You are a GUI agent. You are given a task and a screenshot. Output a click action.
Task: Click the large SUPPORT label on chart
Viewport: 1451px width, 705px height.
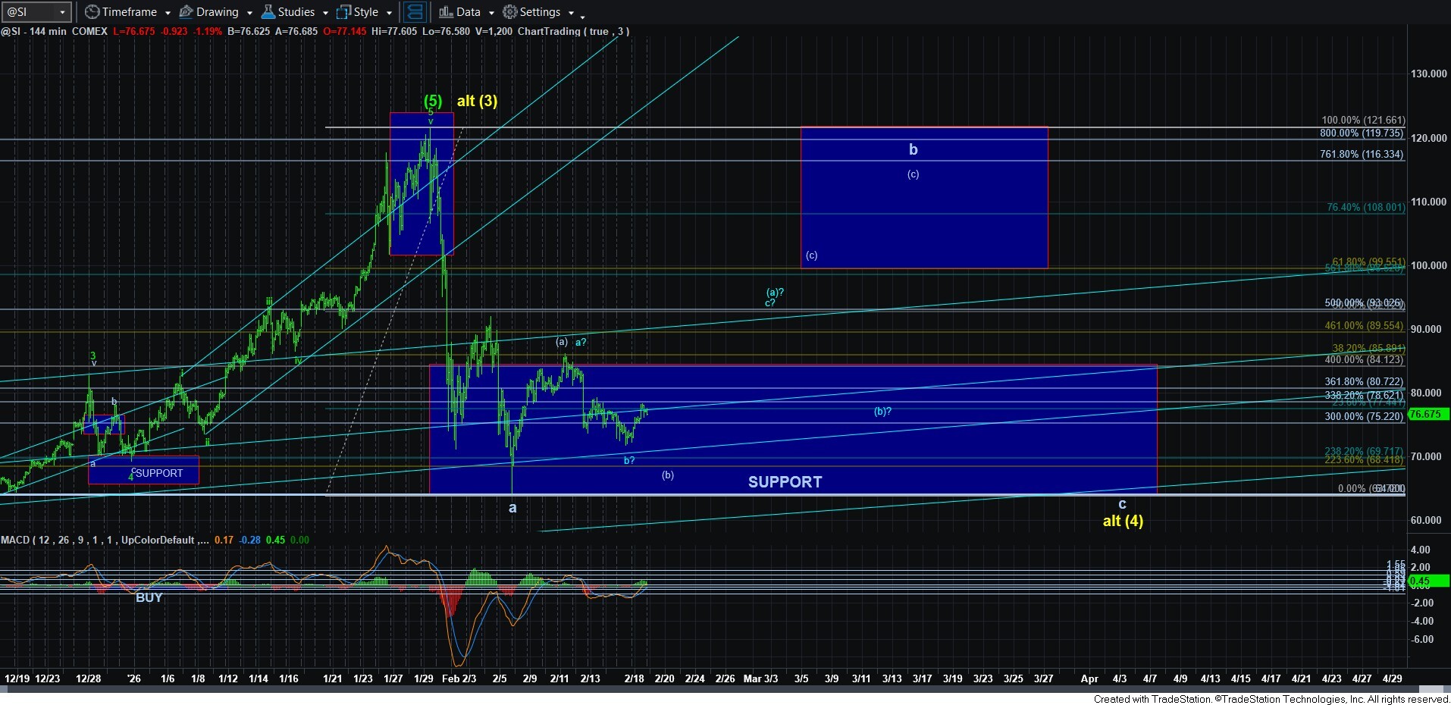[785, 482]
